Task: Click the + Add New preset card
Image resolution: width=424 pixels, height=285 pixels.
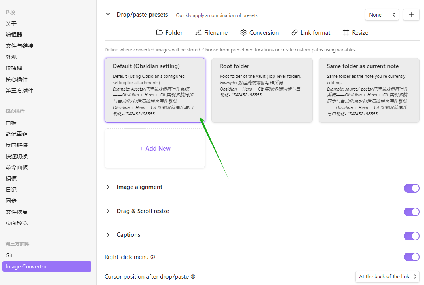Action: coord(155,149)
